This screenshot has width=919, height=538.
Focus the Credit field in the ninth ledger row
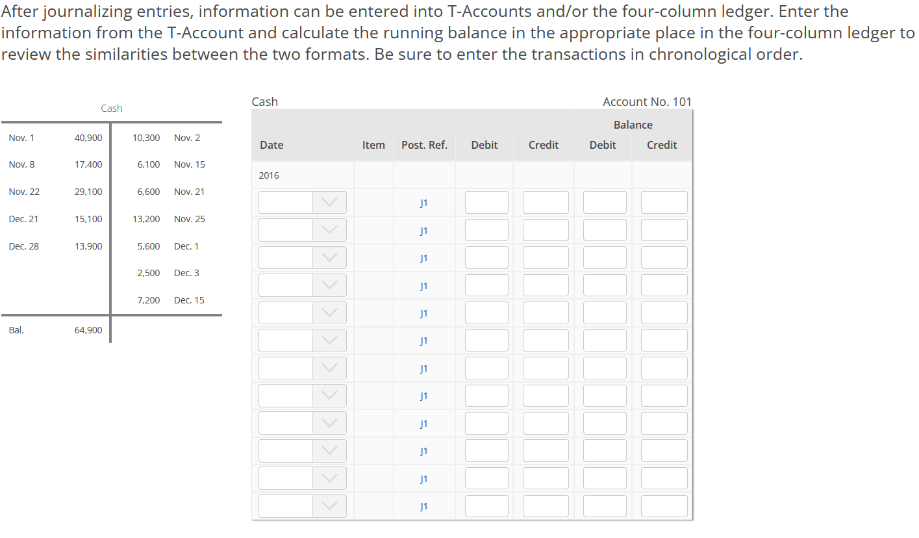(x=546, y=423)
